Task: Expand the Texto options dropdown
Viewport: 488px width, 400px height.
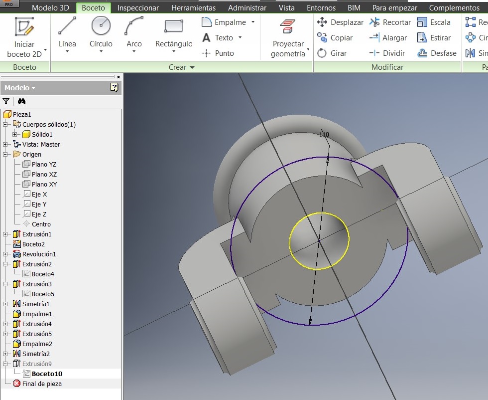Action: pos(240,38)
